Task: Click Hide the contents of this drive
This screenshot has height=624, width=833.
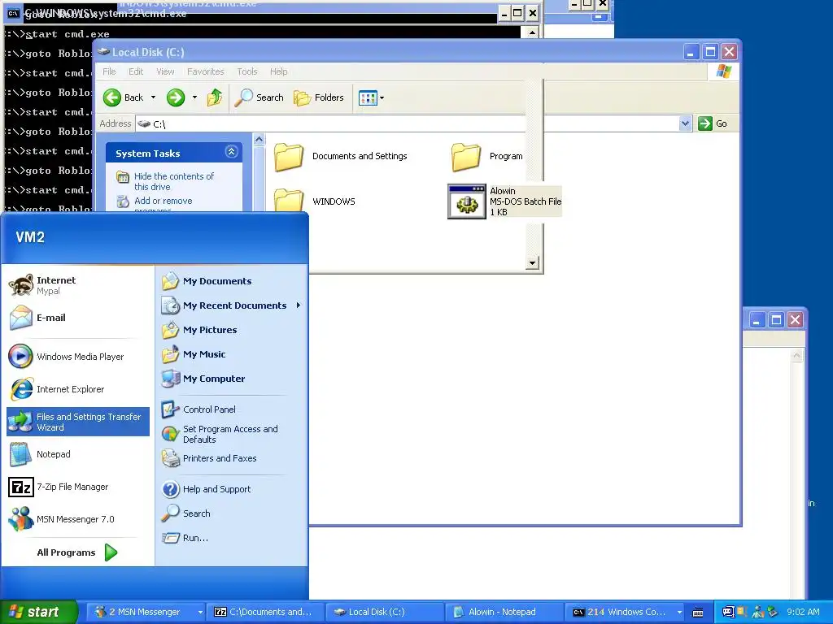Action: pos(166,181)
